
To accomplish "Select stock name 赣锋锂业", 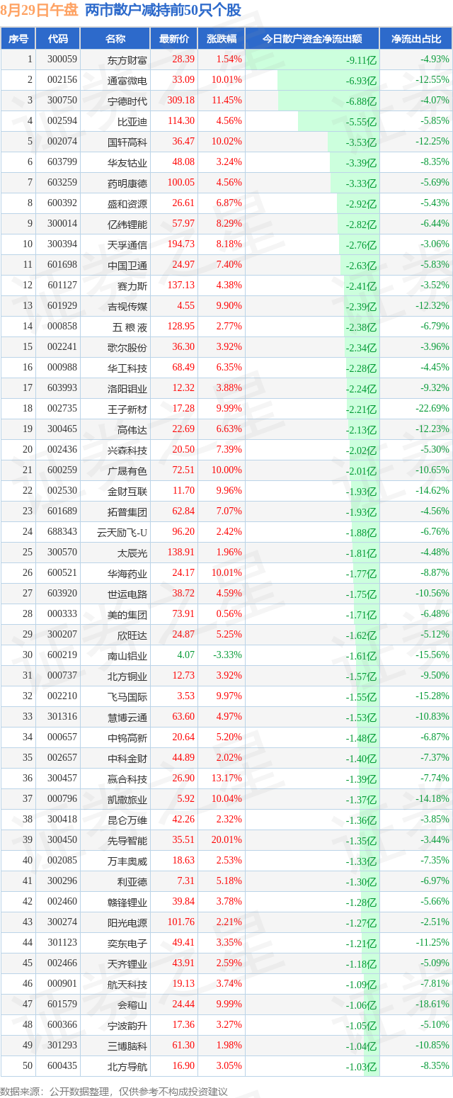I will pyautogui.click(x=127, y=902).
